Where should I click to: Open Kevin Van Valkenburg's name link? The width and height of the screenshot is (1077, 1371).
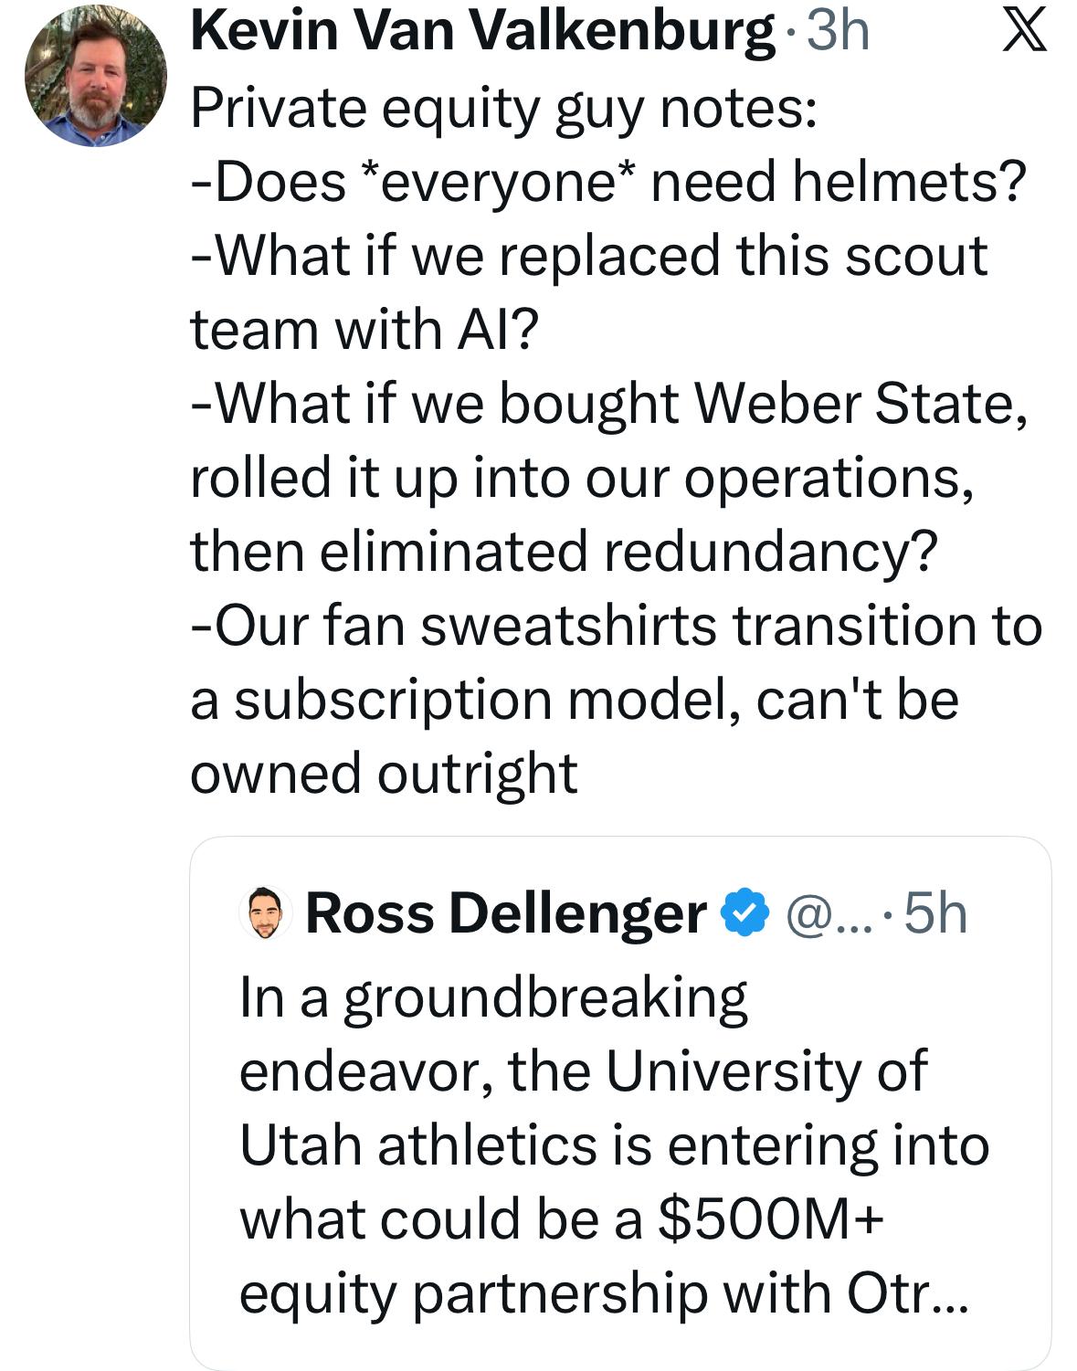coord(481,31)
